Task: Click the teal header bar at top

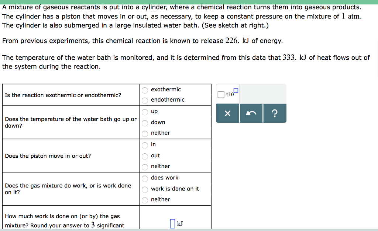Action: 189,1
